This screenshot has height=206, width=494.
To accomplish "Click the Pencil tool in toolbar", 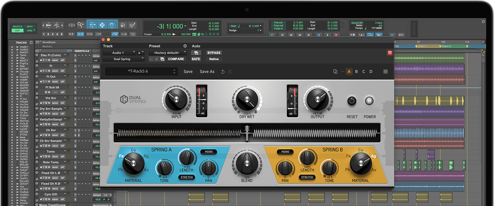I will tap(132, 25).
